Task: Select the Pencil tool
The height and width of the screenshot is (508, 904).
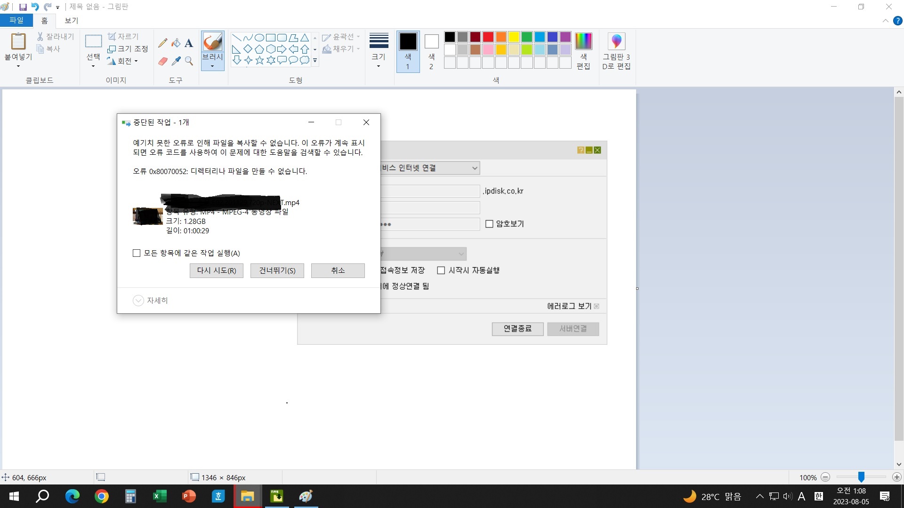Action: point(163,43)
